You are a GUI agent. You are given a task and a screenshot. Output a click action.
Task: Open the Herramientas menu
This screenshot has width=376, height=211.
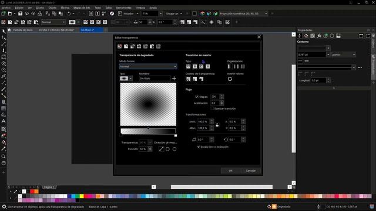click(123, 8)
